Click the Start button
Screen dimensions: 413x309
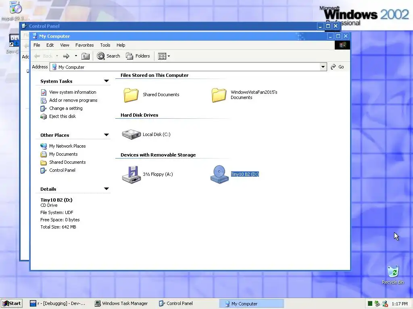point(12,303)
